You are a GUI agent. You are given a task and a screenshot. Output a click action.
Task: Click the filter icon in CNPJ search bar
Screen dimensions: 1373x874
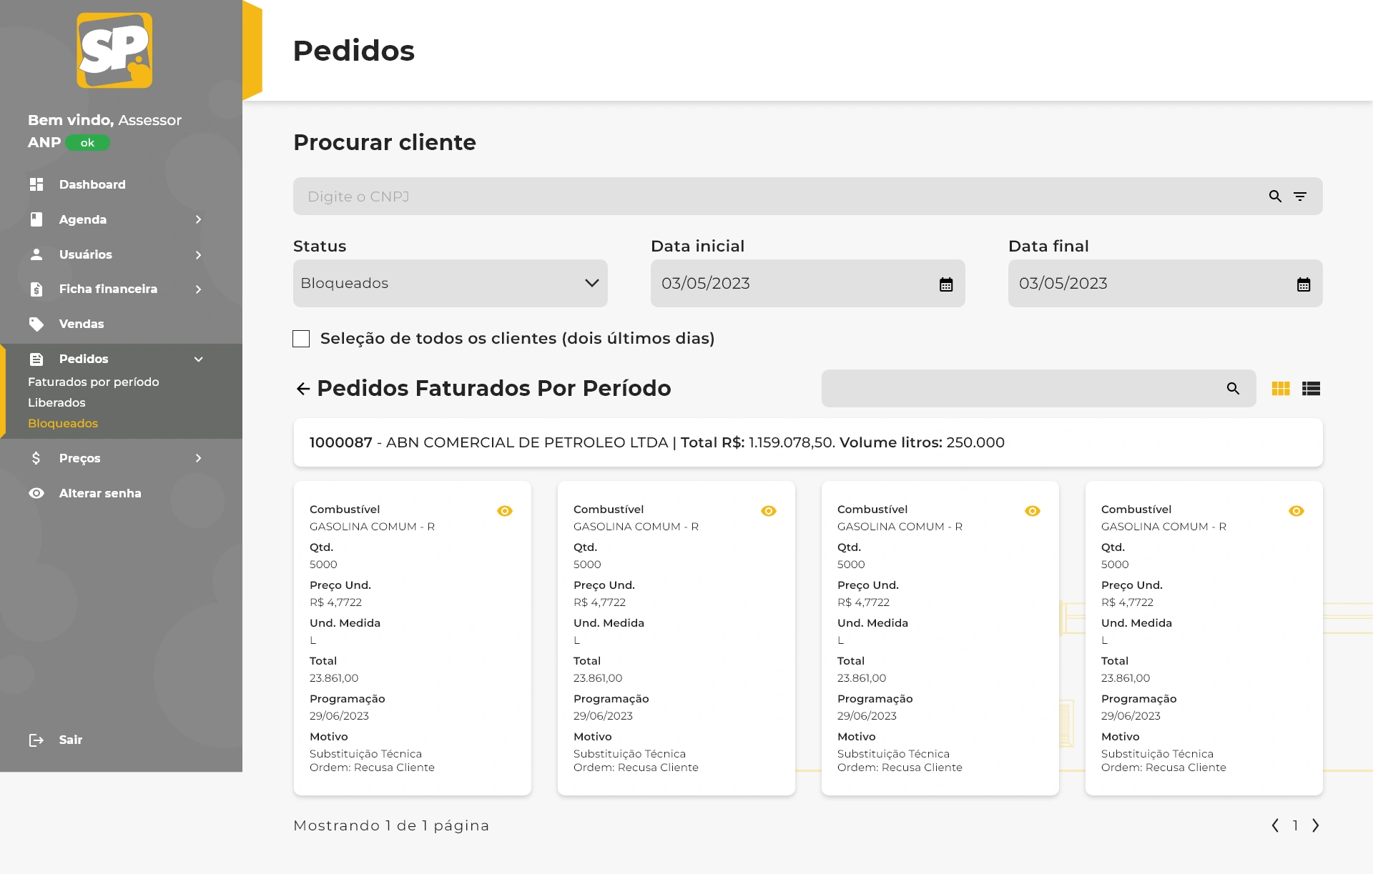click(1300, 197)
